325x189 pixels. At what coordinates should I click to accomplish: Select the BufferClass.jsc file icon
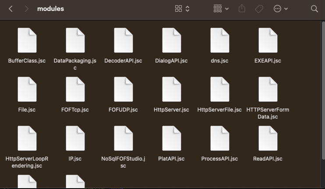(27, 40)
